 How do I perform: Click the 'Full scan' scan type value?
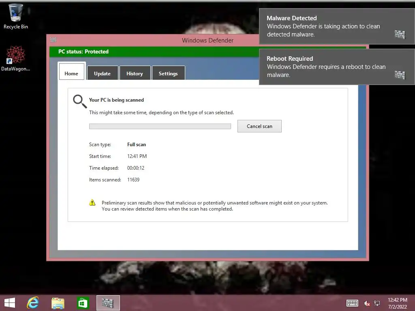click(x=137, y=145)
